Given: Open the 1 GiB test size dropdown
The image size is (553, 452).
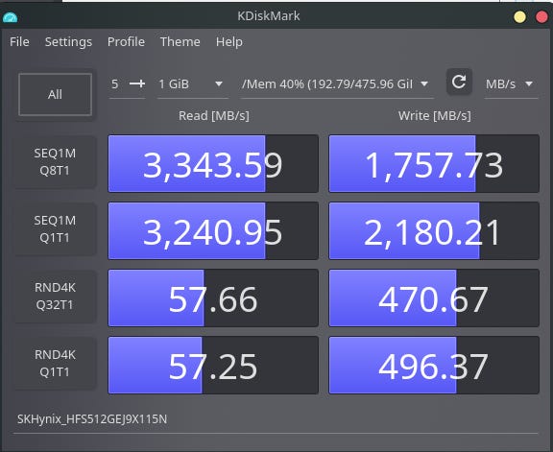Looking at the screenshot, I should [192, 84].
